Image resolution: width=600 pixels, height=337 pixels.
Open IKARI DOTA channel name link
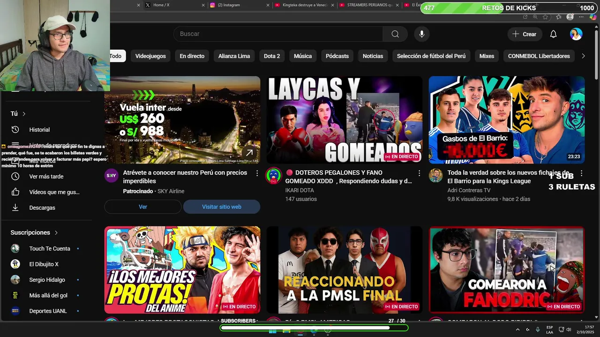click(300, 190)
